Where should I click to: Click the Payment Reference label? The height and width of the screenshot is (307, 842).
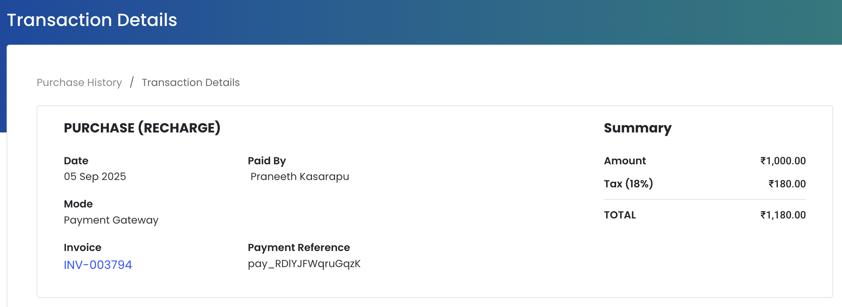coord(299,248)
